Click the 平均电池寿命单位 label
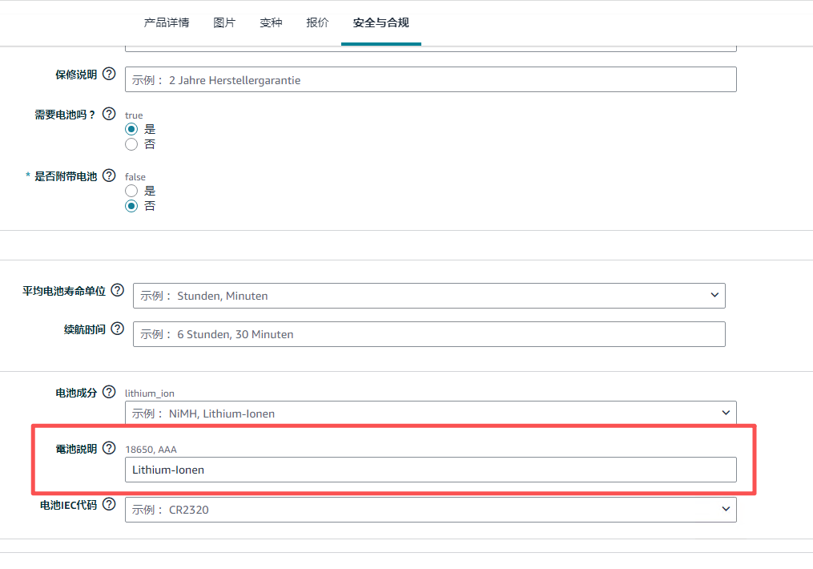The width and height of the screenshot is (813, 569). (x=64, y=291)
